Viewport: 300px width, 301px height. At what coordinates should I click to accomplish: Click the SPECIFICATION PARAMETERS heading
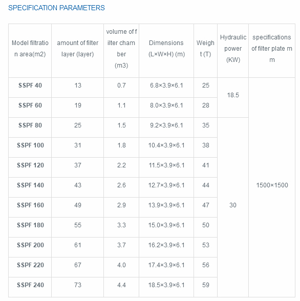tap(56, 8)
